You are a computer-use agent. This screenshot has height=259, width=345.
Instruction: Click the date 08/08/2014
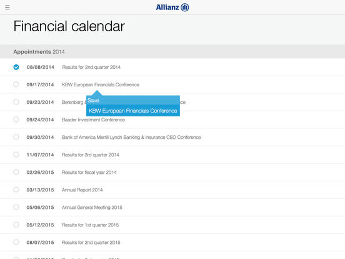tap(41, 67)
